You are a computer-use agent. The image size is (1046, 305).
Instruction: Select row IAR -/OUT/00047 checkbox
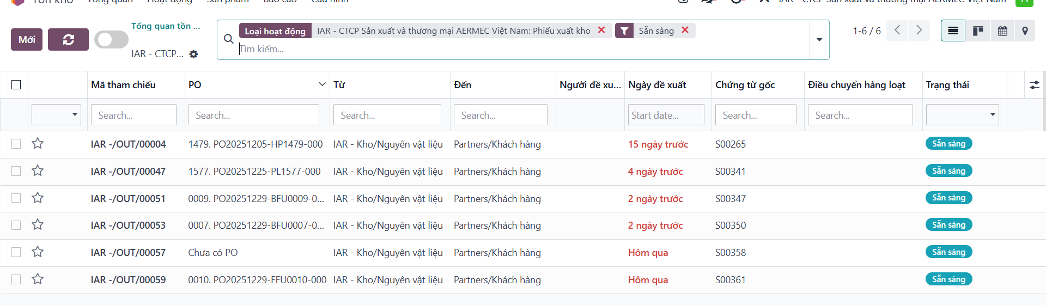16,171
